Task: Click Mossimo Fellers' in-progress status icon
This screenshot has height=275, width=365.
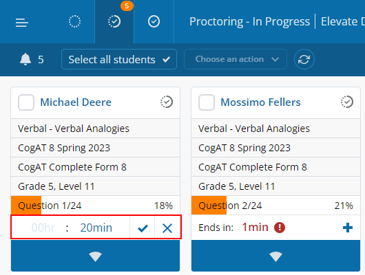Action: (347, 102)
